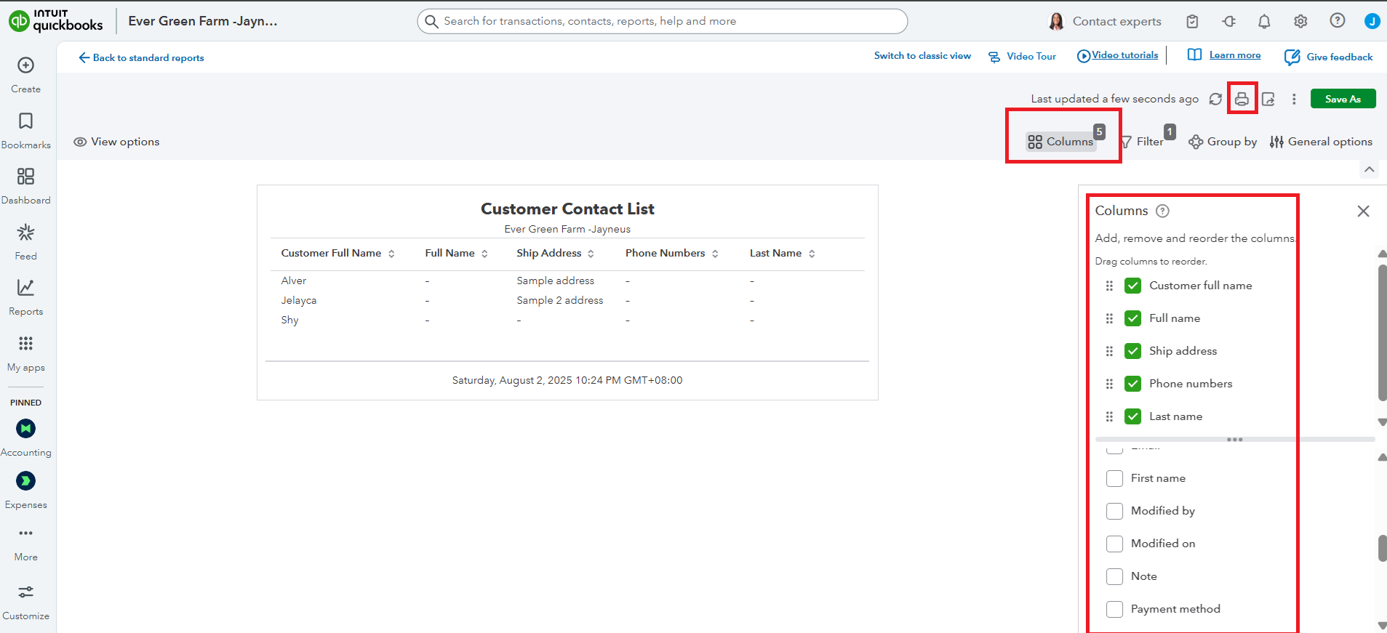
Task: Collapse the report toolbar chevron
Action: [x=1369, y=169]
